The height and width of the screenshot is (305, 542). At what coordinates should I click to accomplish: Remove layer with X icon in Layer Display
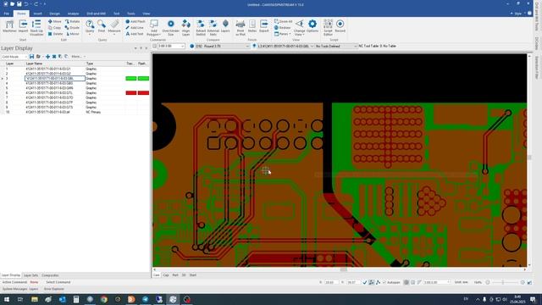point(54,57)
